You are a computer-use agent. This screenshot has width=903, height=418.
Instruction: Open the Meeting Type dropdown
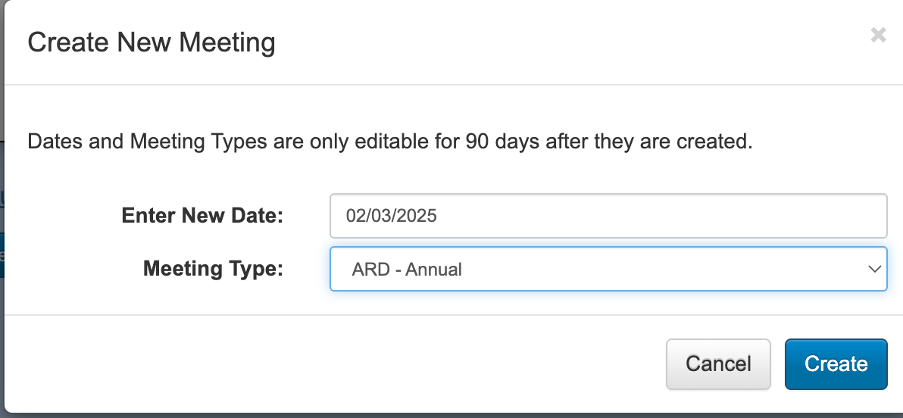[x=608, y=269]
